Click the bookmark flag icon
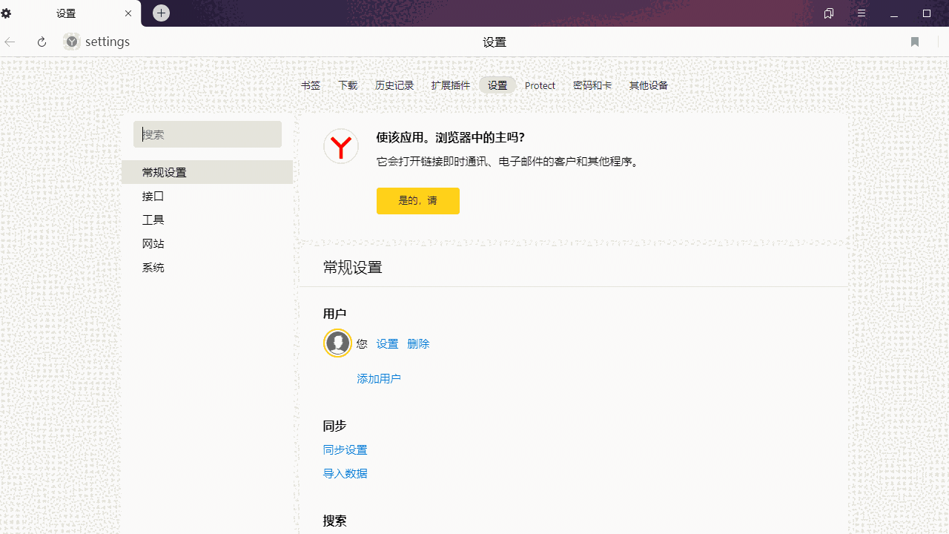The height and width of the screenshot is (534, 949). tap(915, 42)
